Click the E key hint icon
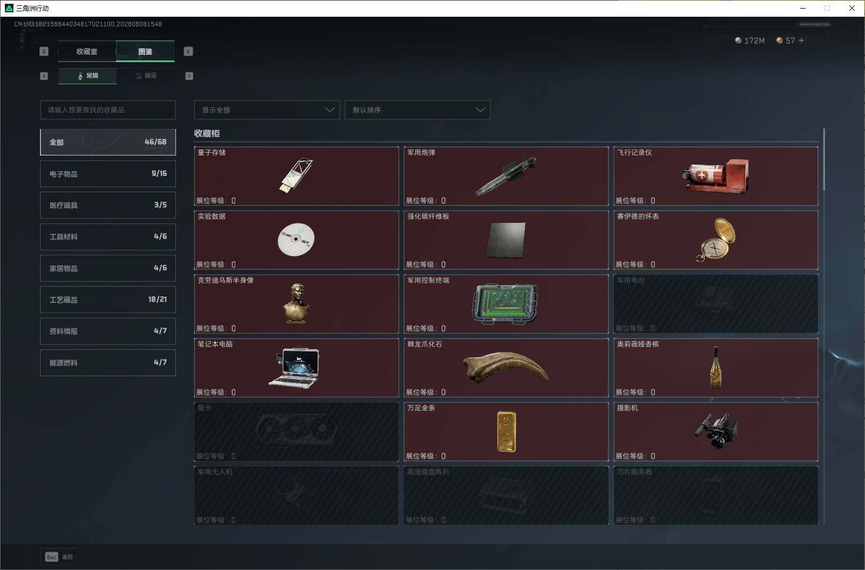 (188, 51)
